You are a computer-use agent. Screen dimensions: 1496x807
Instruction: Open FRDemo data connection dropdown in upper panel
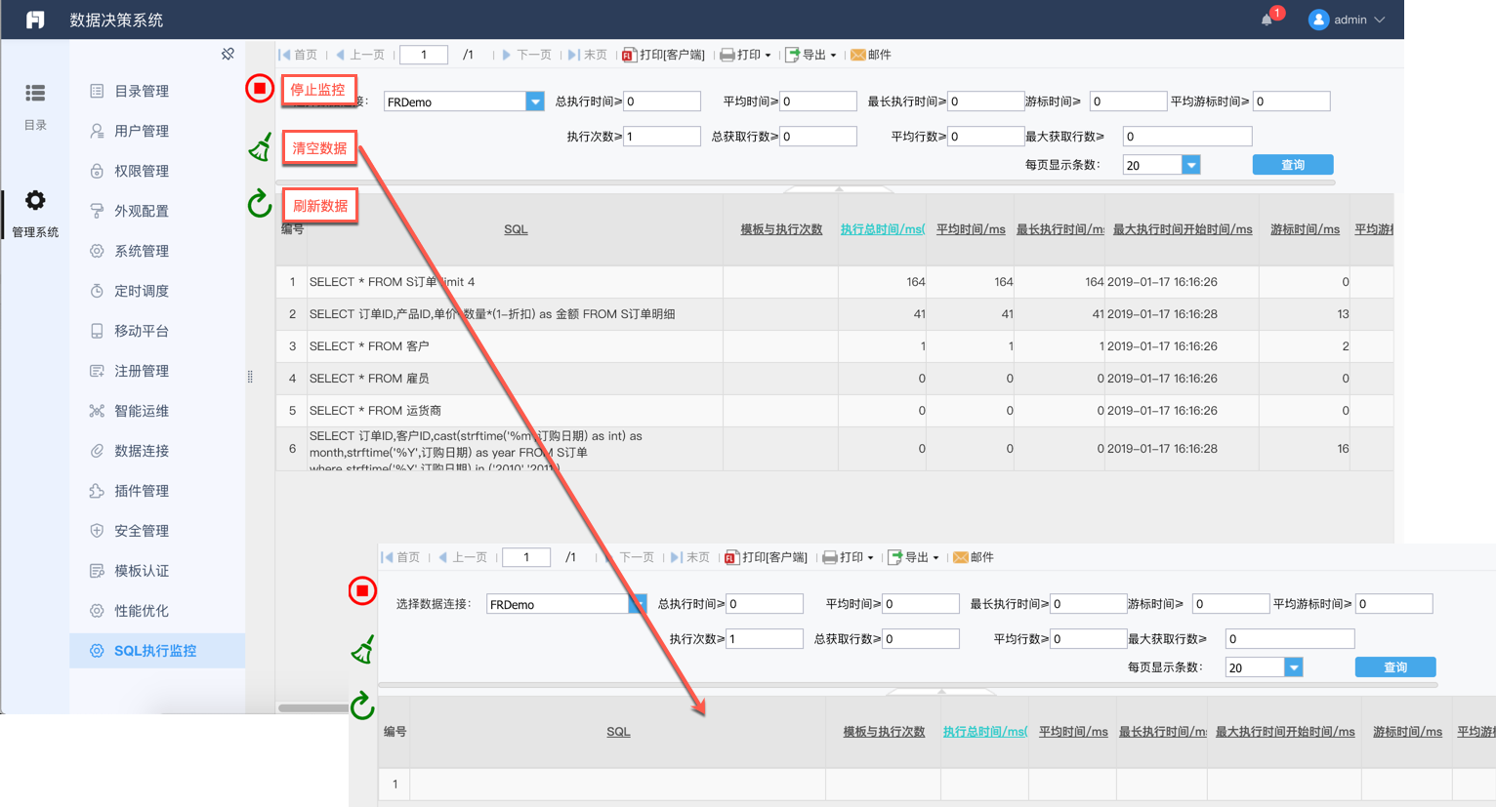point(535,101)
